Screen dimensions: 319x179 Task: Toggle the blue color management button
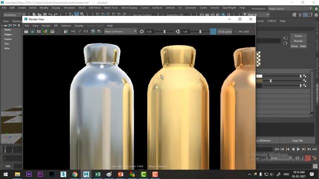(213, 31)
